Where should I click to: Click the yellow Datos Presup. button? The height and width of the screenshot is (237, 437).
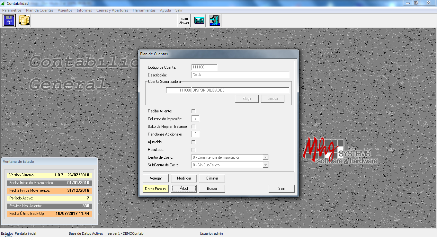[156, 189]
